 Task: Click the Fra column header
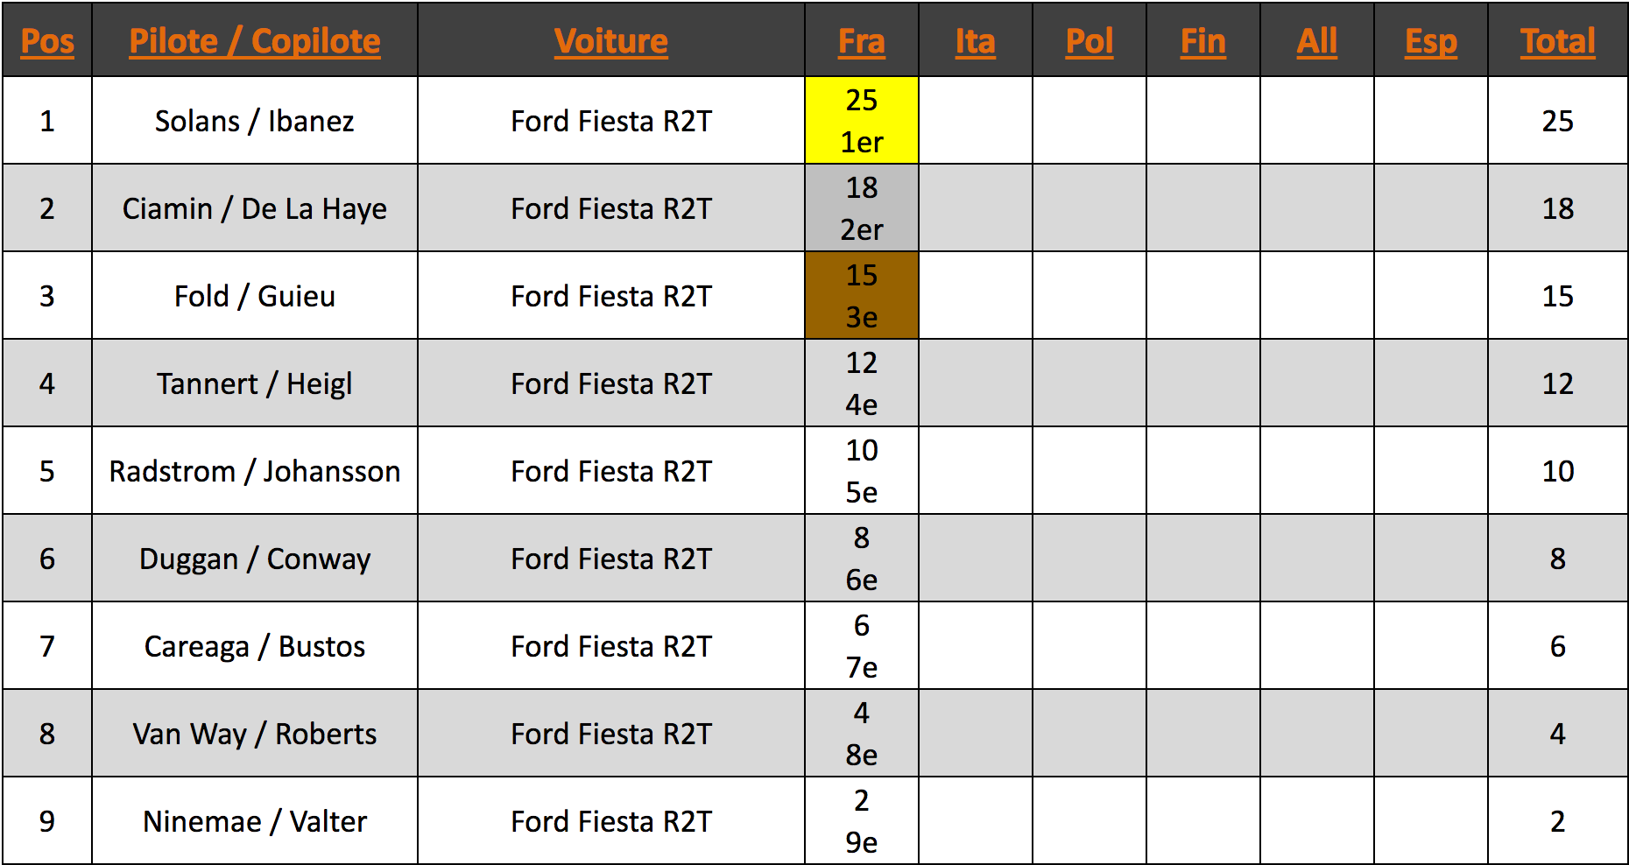(862, 41)
